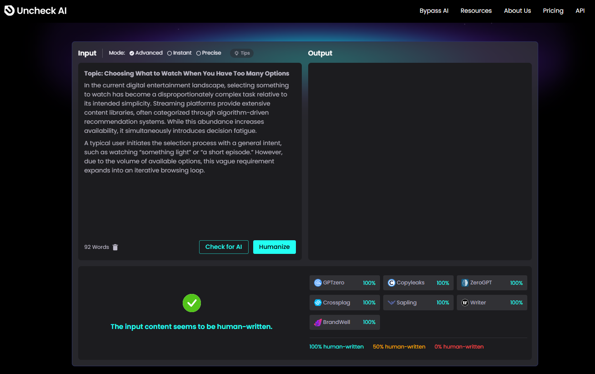Screen dimensions: 595x374
Task: Go to About Us page
Action: tap(517, 11)
